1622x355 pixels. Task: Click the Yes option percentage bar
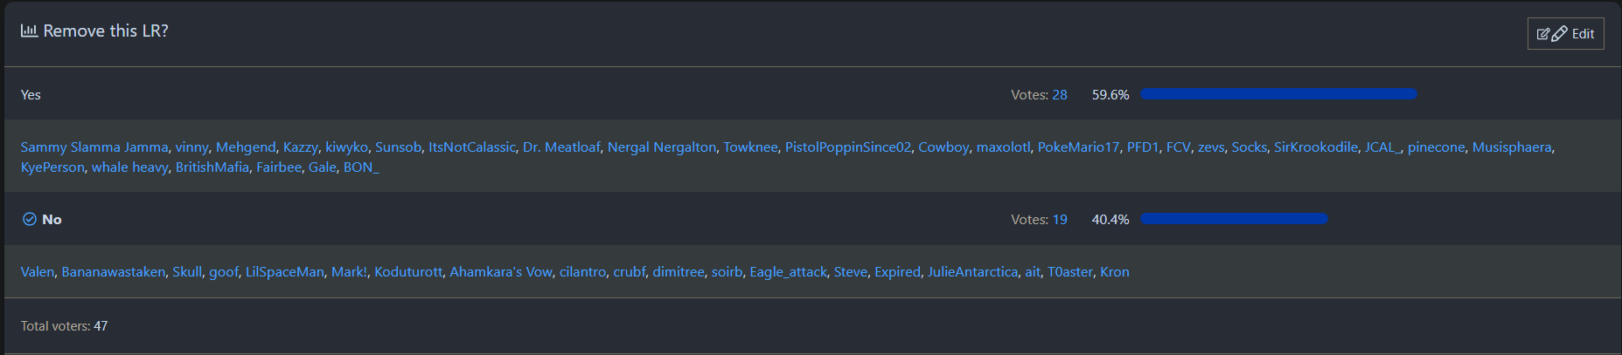(x=1278, y=94)
